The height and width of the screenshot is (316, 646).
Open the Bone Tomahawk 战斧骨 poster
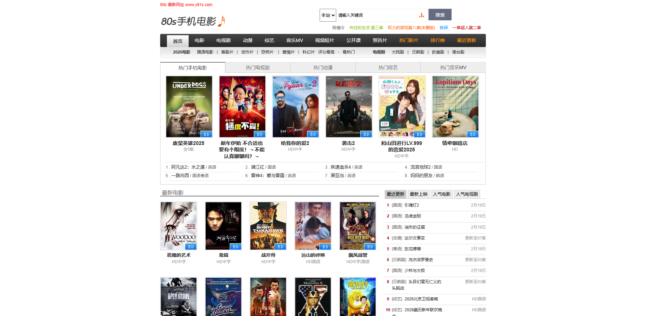(268, 226)
